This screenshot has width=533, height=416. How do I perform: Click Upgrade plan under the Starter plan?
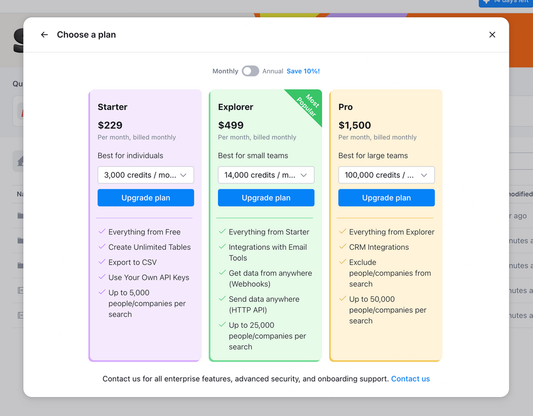pyautogui.click(x=146, y=198)
